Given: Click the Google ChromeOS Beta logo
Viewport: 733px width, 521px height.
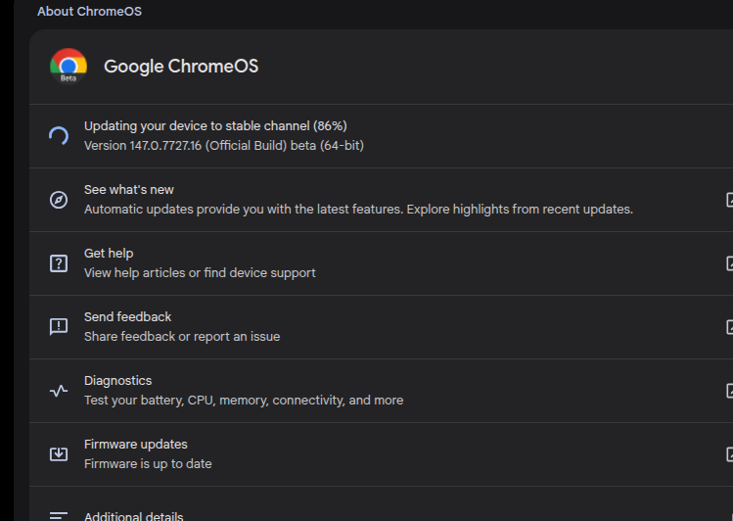Looking at the screenshot, I should [69, 66].
